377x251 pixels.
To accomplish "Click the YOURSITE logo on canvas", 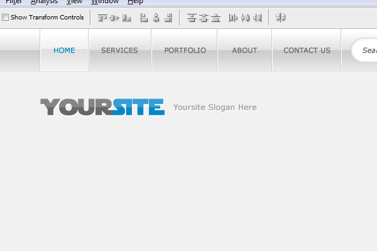I will click(x=102, y=107).
